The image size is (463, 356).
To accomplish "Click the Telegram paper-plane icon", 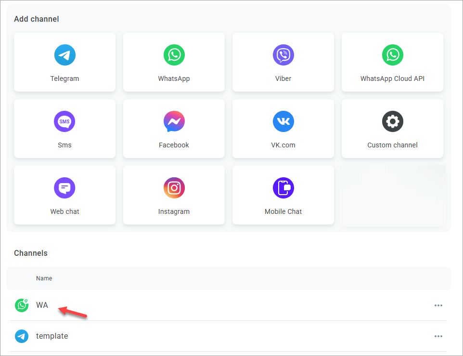I will pos(64,55).
